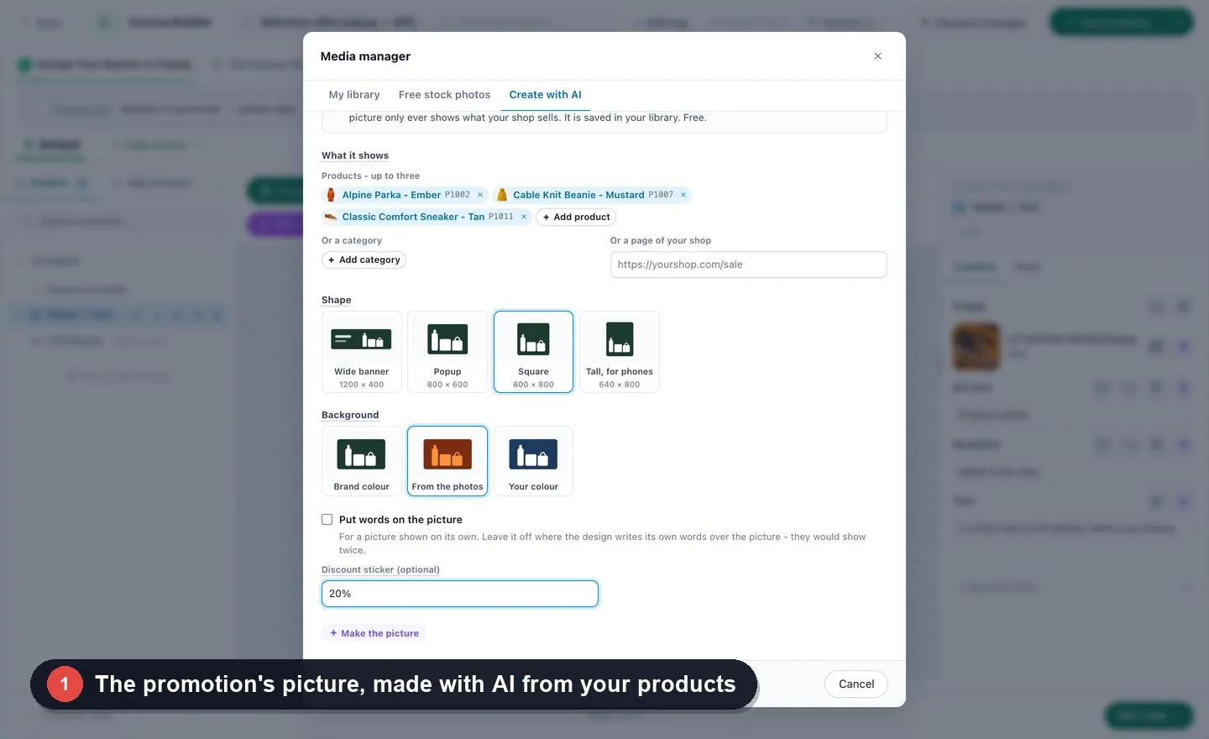
Task: Click the Alpine Parka - Ember product name
Action: (391, 195)
